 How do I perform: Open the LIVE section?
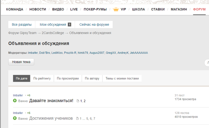coord(74,9)
